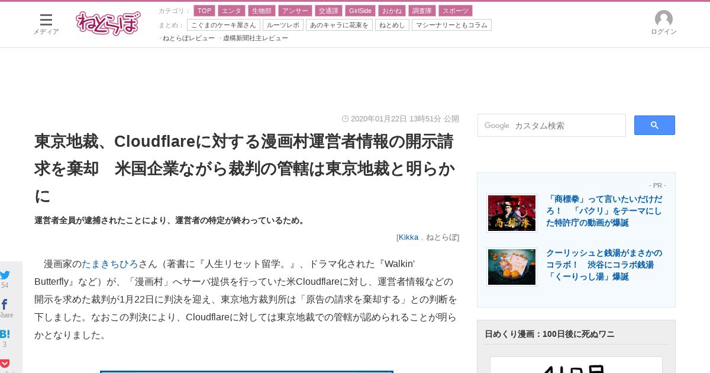Open ねとらぼレビュー link

pos(189,38)
